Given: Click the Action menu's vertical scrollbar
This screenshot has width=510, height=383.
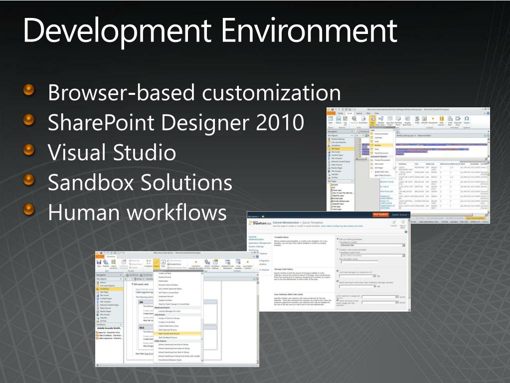Looking at the screenshot, I should coord(202,317).
